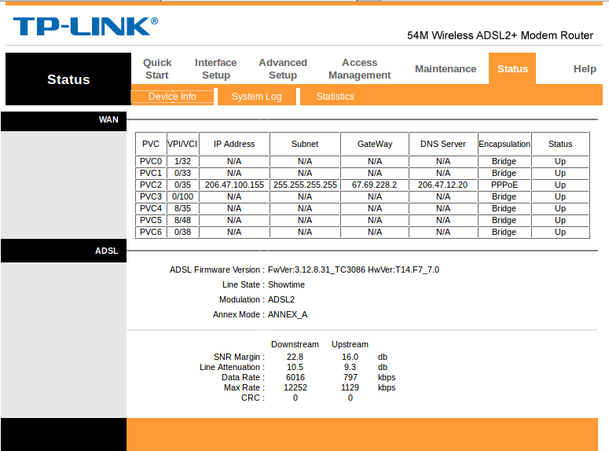Click the TP-LINK logo

(86, 27)
